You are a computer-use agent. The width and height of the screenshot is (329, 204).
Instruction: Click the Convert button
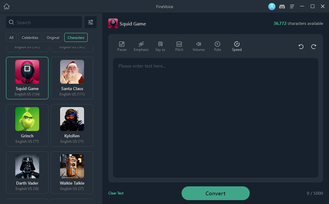click(215, 193)
